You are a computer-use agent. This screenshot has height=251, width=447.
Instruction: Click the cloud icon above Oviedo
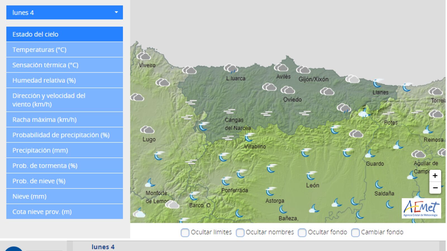[288, 90]
